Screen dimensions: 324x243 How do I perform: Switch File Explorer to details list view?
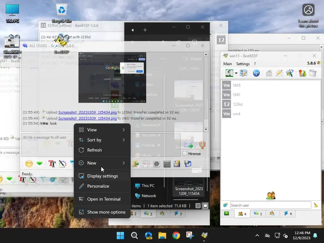[198, 206]
